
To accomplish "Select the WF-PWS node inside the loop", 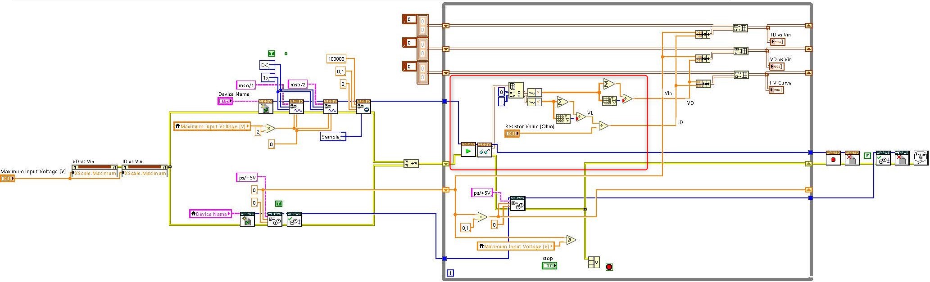I will click(x=517, y=204).
